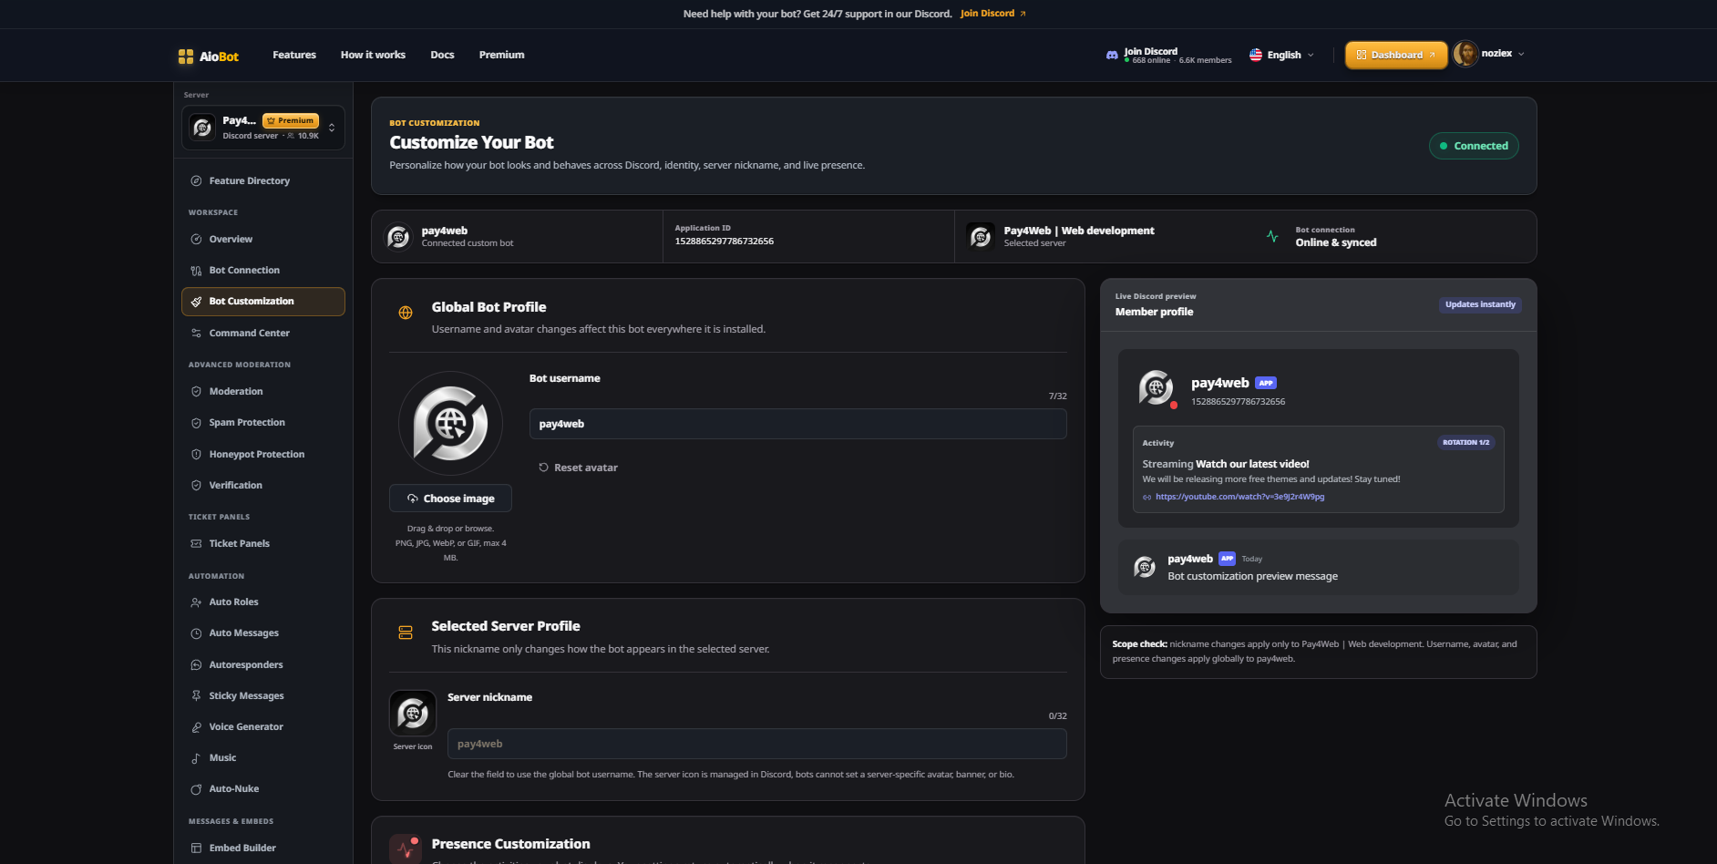Click the pay4web Member profile avatar
1717x864 pixels.
point(1156,387)
